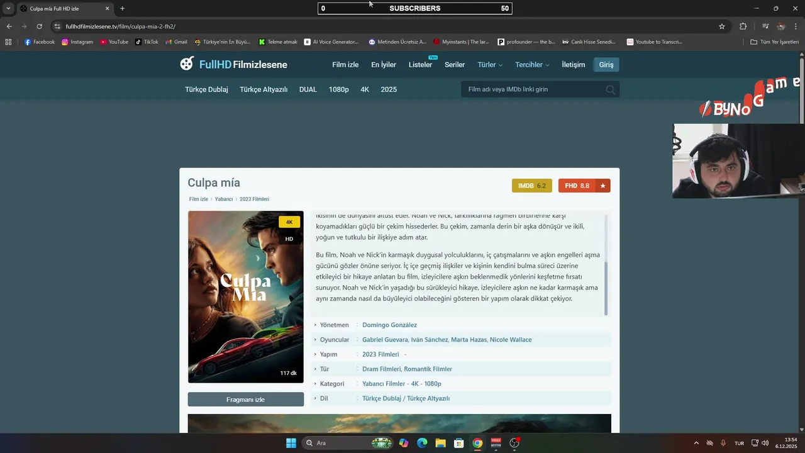Go back with the browser back arrow

click(x=9, y=26)
